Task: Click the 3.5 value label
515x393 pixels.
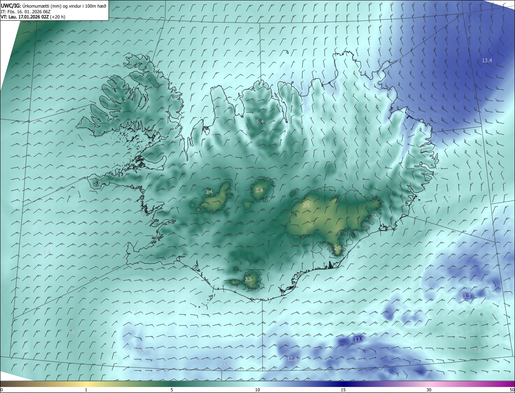Action: click(248, 279)
